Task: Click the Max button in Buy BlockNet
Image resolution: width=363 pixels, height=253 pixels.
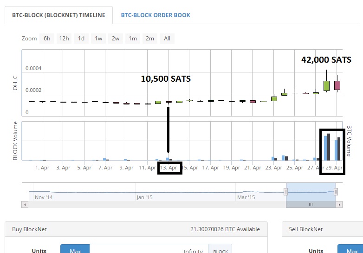Action: click(75, 249)
